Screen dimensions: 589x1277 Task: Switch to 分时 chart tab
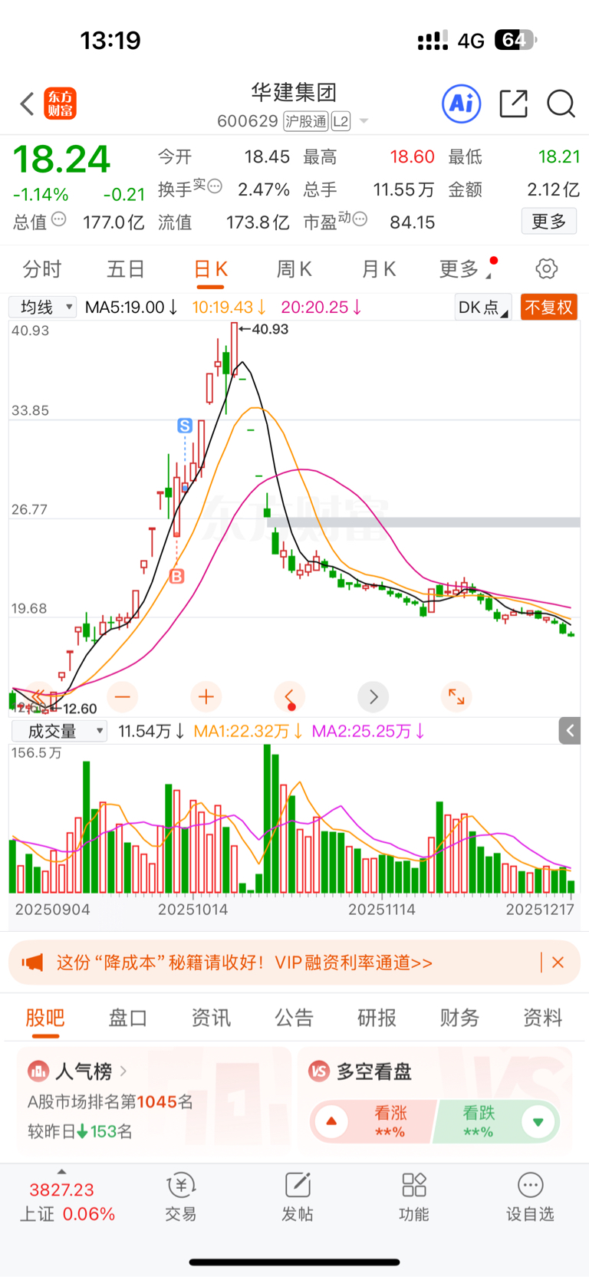tap(41, 269)
